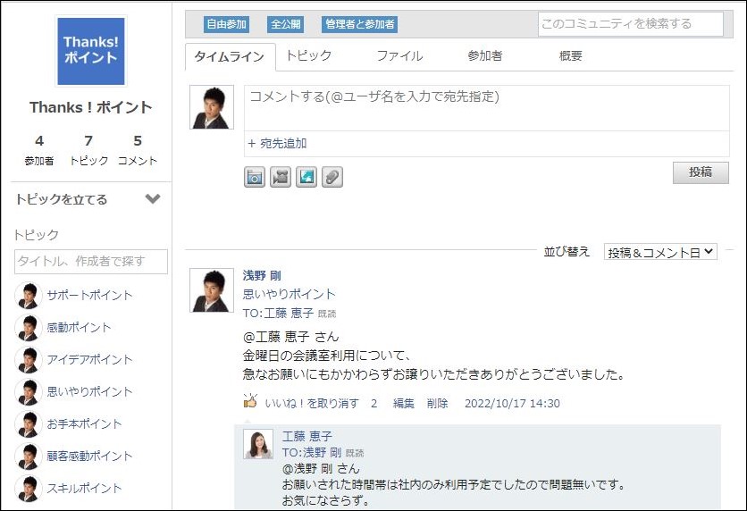Viewport: 747px width, 511px height.
Task: Click the avatar beside お手本ポイント topic
Action: (28, 423)
